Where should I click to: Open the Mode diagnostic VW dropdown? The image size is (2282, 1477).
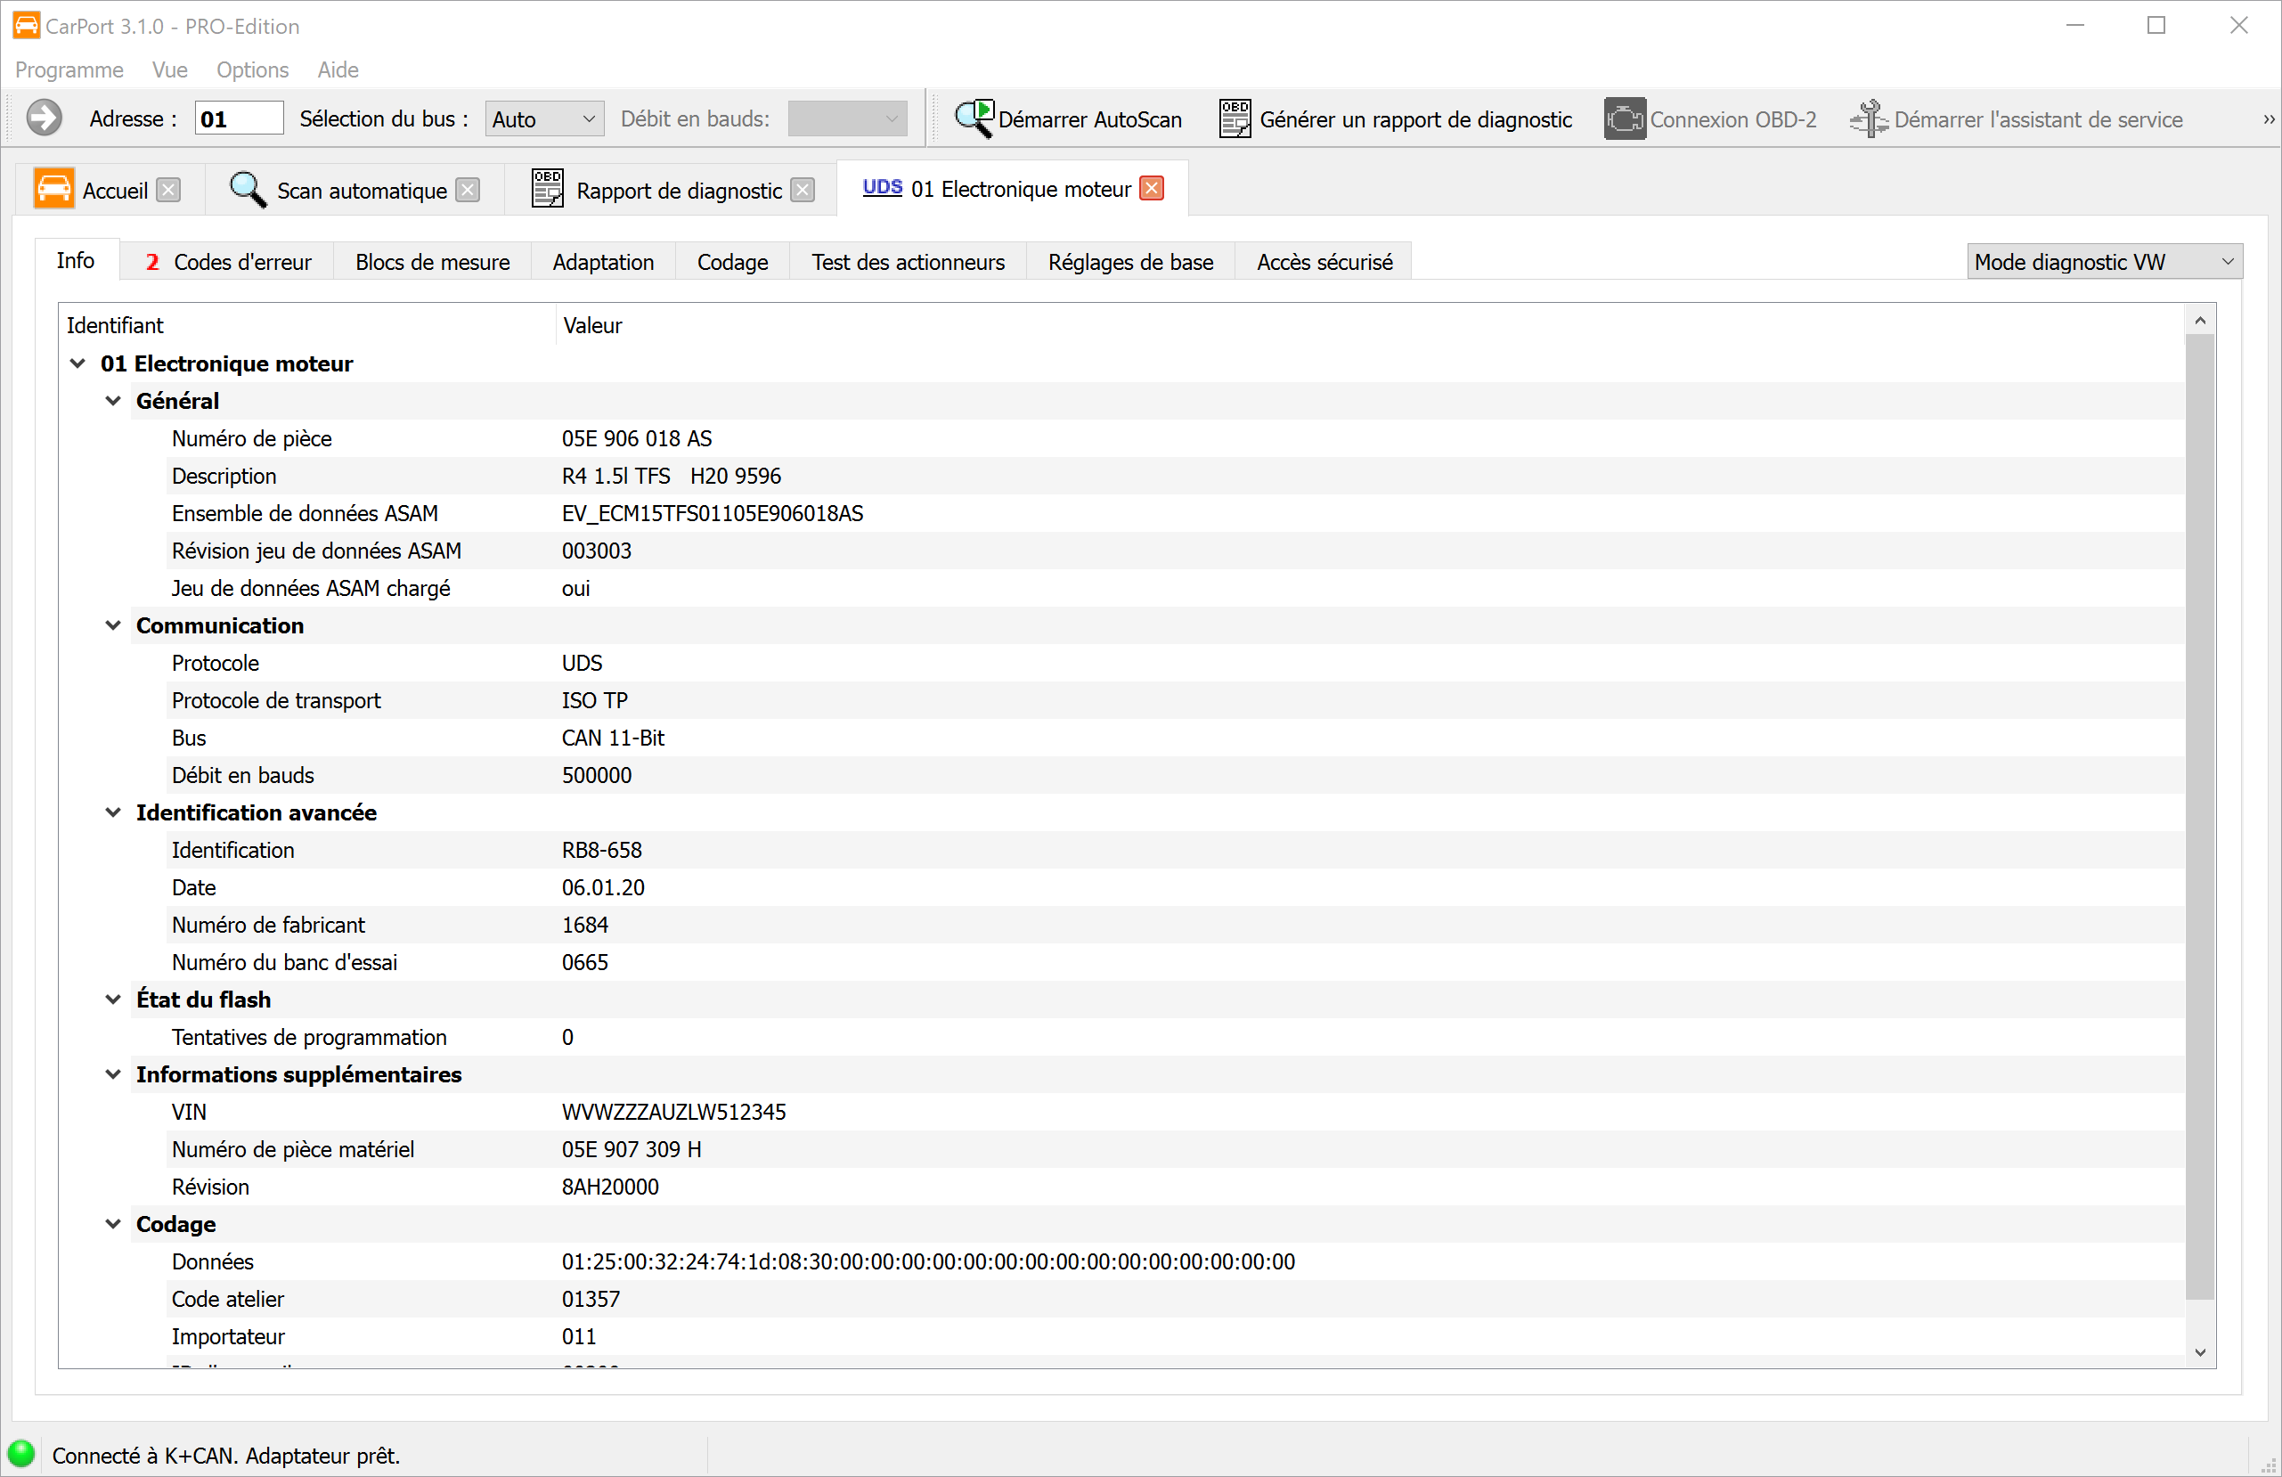tap(2104, 262)
